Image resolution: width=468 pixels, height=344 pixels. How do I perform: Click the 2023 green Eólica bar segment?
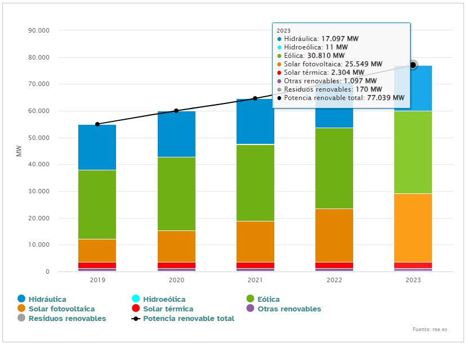pyautogui.click(x=413, y=152)
